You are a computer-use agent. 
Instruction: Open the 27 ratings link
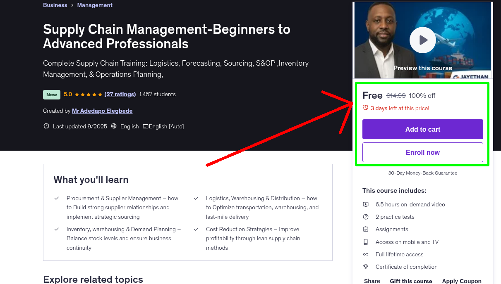[120, 94]
